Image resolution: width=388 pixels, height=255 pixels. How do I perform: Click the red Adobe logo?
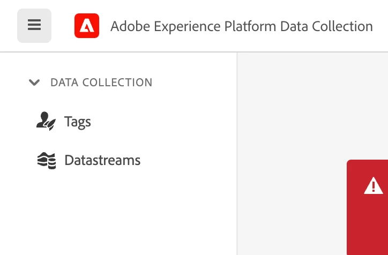[87, 26]
